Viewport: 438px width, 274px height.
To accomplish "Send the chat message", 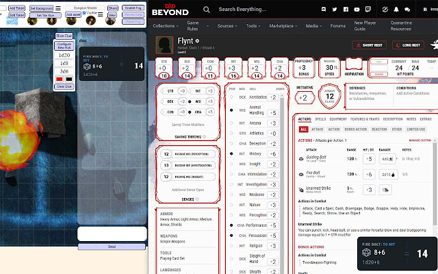I will [112, 247].
